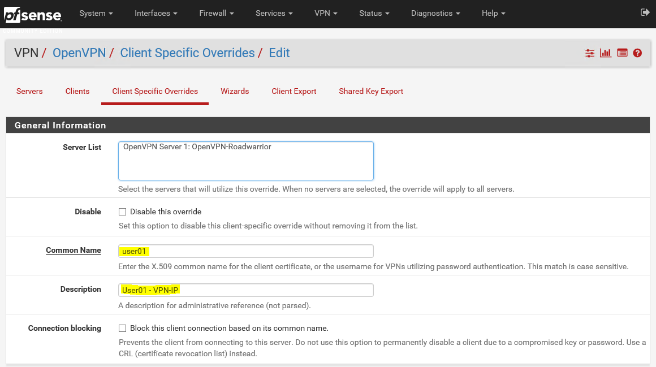Check Block this client connection checkbox

coord(122,329)
